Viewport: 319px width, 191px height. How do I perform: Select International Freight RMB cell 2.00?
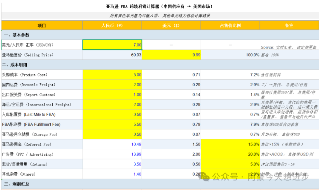click(112, 104)
